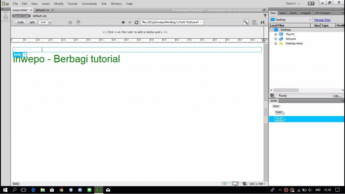The width and height of the screenshot is (345, 194).
Task: Click the filter icon beside related files
Action: pos(265,15)
